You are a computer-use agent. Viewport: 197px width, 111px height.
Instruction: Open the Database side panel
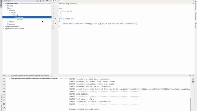196,16
